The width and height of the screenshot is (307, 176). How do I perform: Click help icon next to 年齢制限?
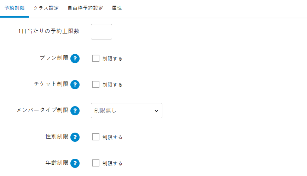point(75,163)
